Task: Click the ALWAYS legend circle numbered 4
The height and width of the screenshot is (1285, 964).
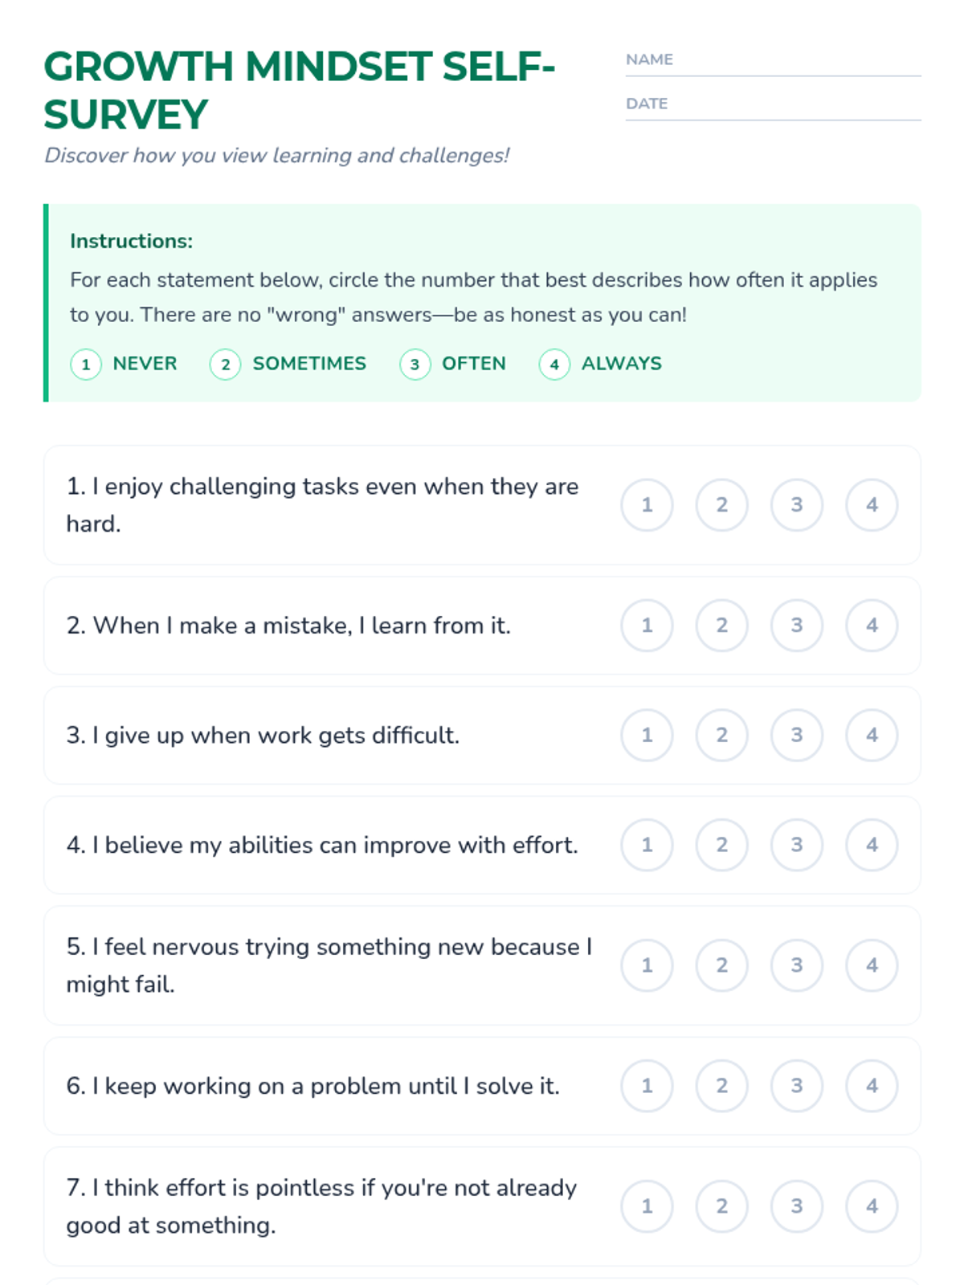Action: click(x=554, y=365)
